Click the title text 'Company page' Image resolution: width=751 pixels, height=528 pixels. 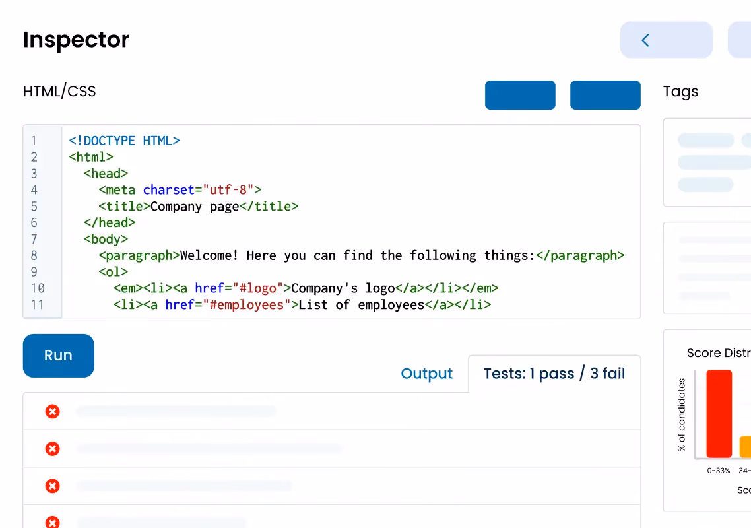click(195, 207)
